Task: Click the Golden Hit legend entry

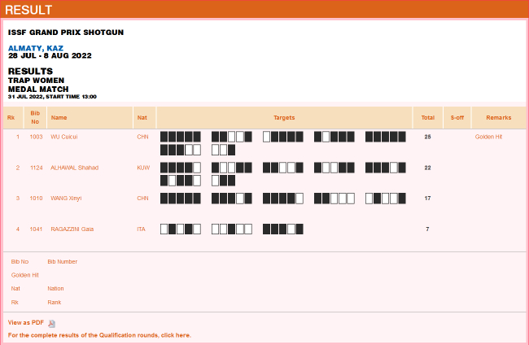Action: coord(25,275)
